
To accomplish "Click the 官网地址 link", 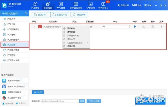I will point(21,103).
